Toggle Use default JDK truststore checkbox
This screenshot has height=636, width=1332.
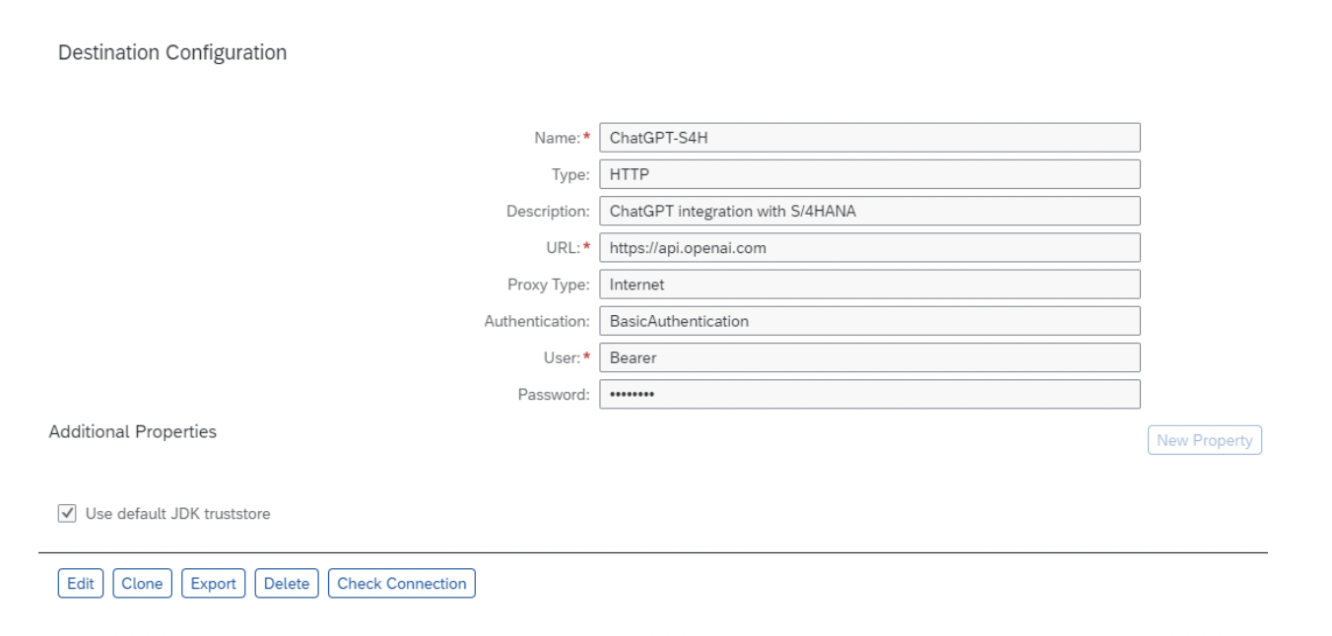pyautogui.click(x=66, y=513)
